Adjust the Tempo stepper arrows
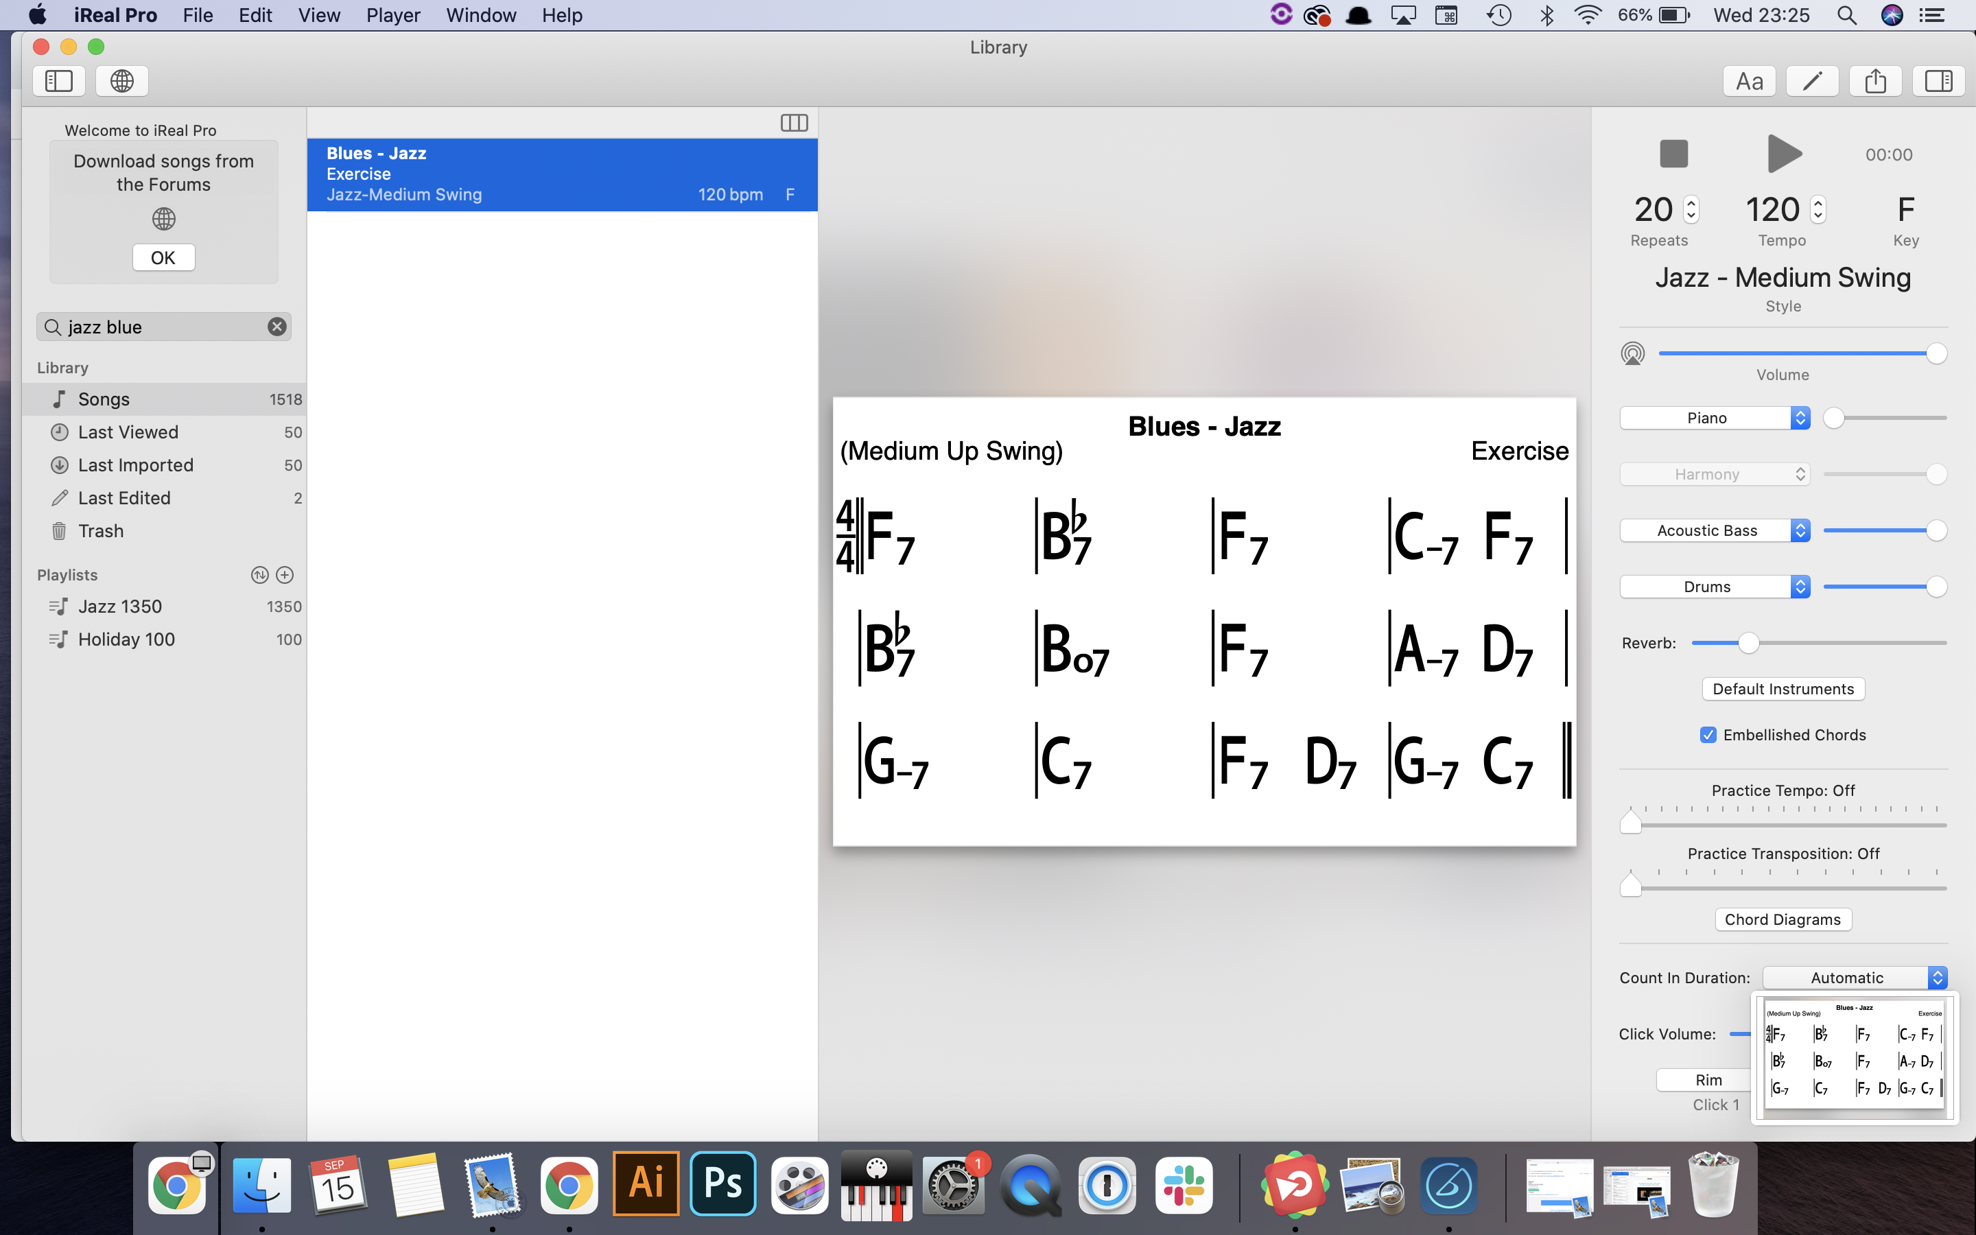Image resolution: width=1976 pixels, height=1235 pixels. click(x=1818, y=210)
